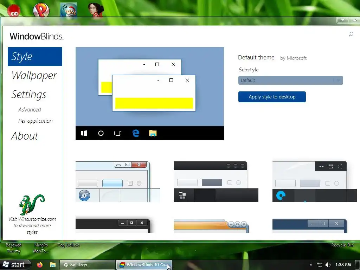
Task: Choose the navy blue title bar skin thumbnail
Action: (x=309, y=226)
